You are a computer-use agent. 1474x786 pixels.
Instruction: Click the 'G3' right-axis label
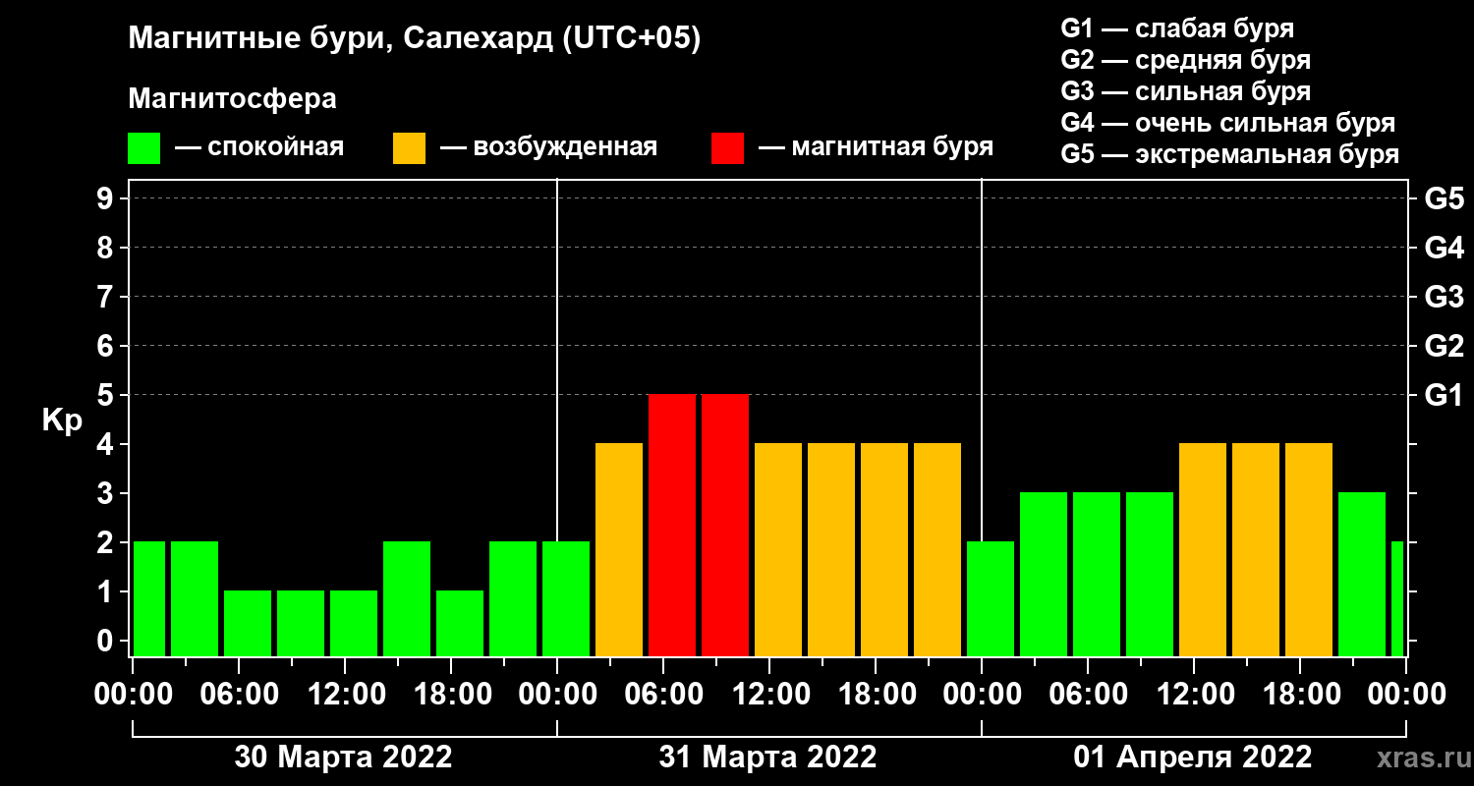(1444, 297)
